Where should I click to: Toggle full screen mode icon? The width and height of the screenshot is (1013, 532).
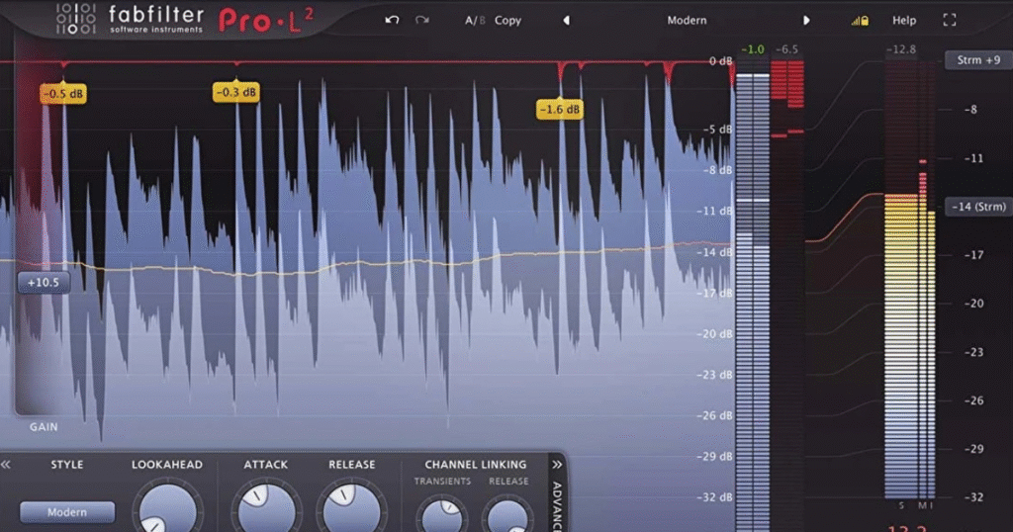[949, 20]
